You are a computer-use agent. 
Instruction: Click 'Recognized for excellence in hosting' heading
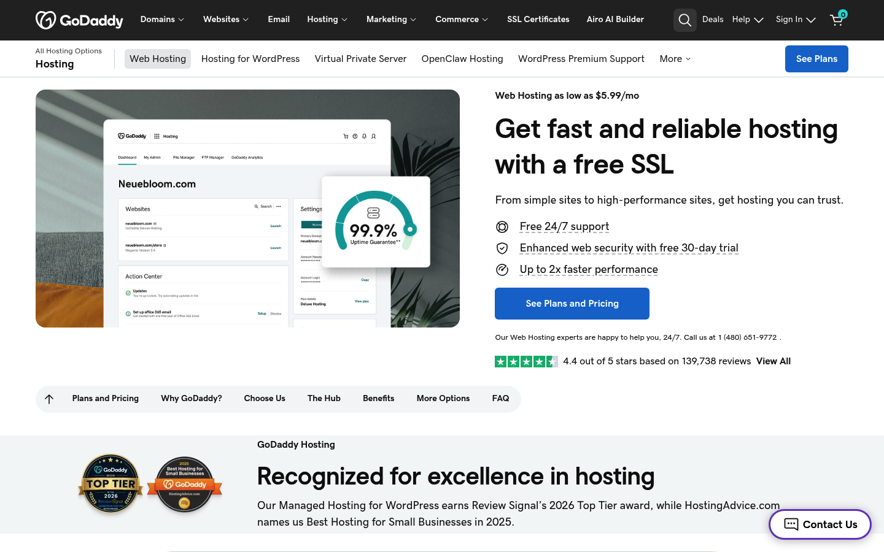[x=456, y=477]
